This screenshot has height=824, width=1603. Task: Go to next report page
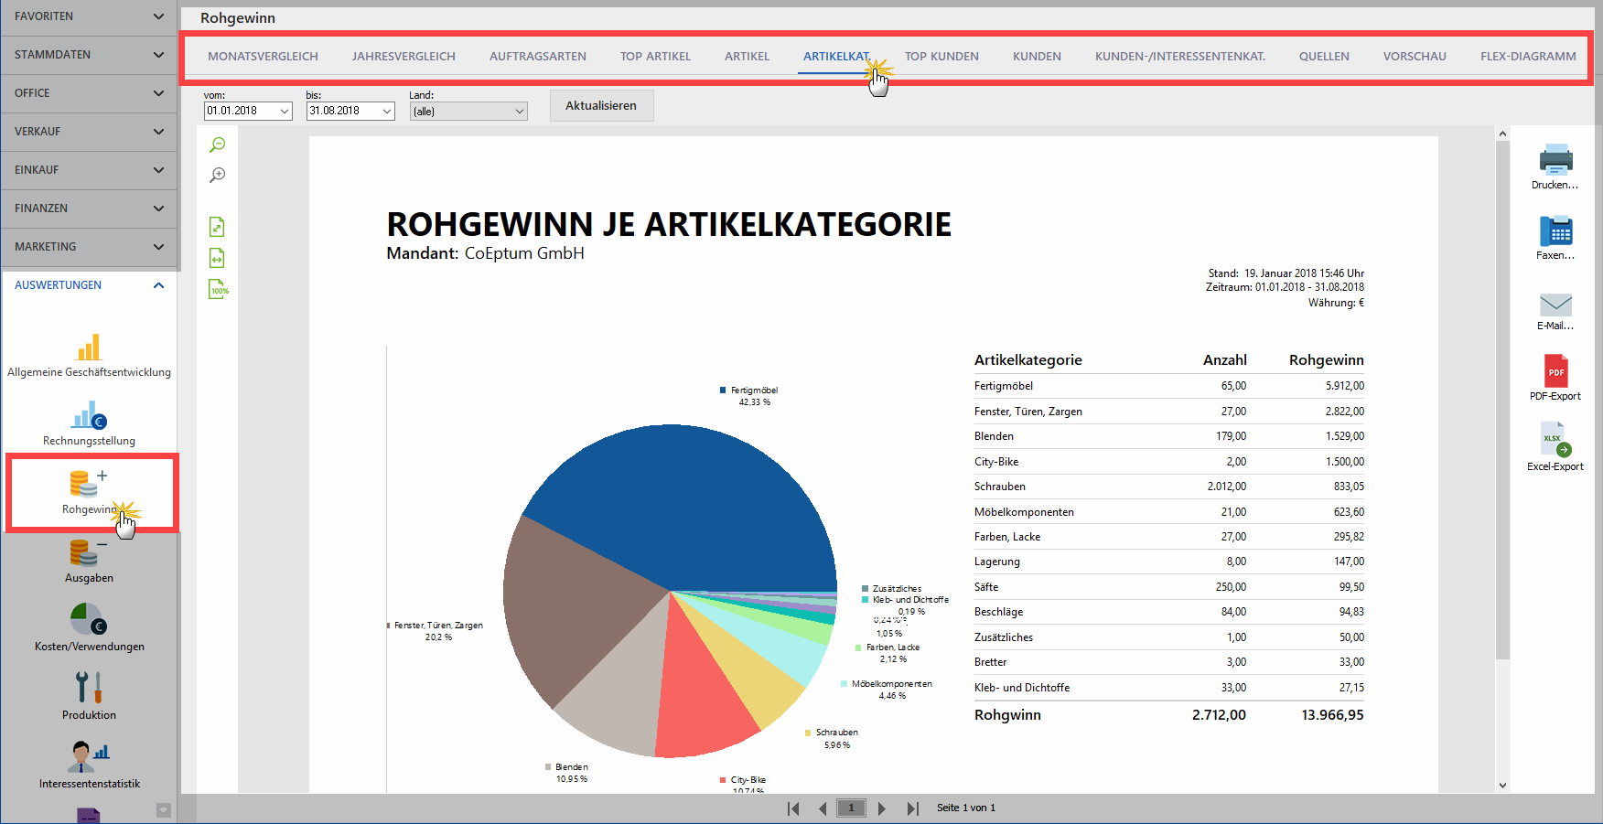pos(882,808)
